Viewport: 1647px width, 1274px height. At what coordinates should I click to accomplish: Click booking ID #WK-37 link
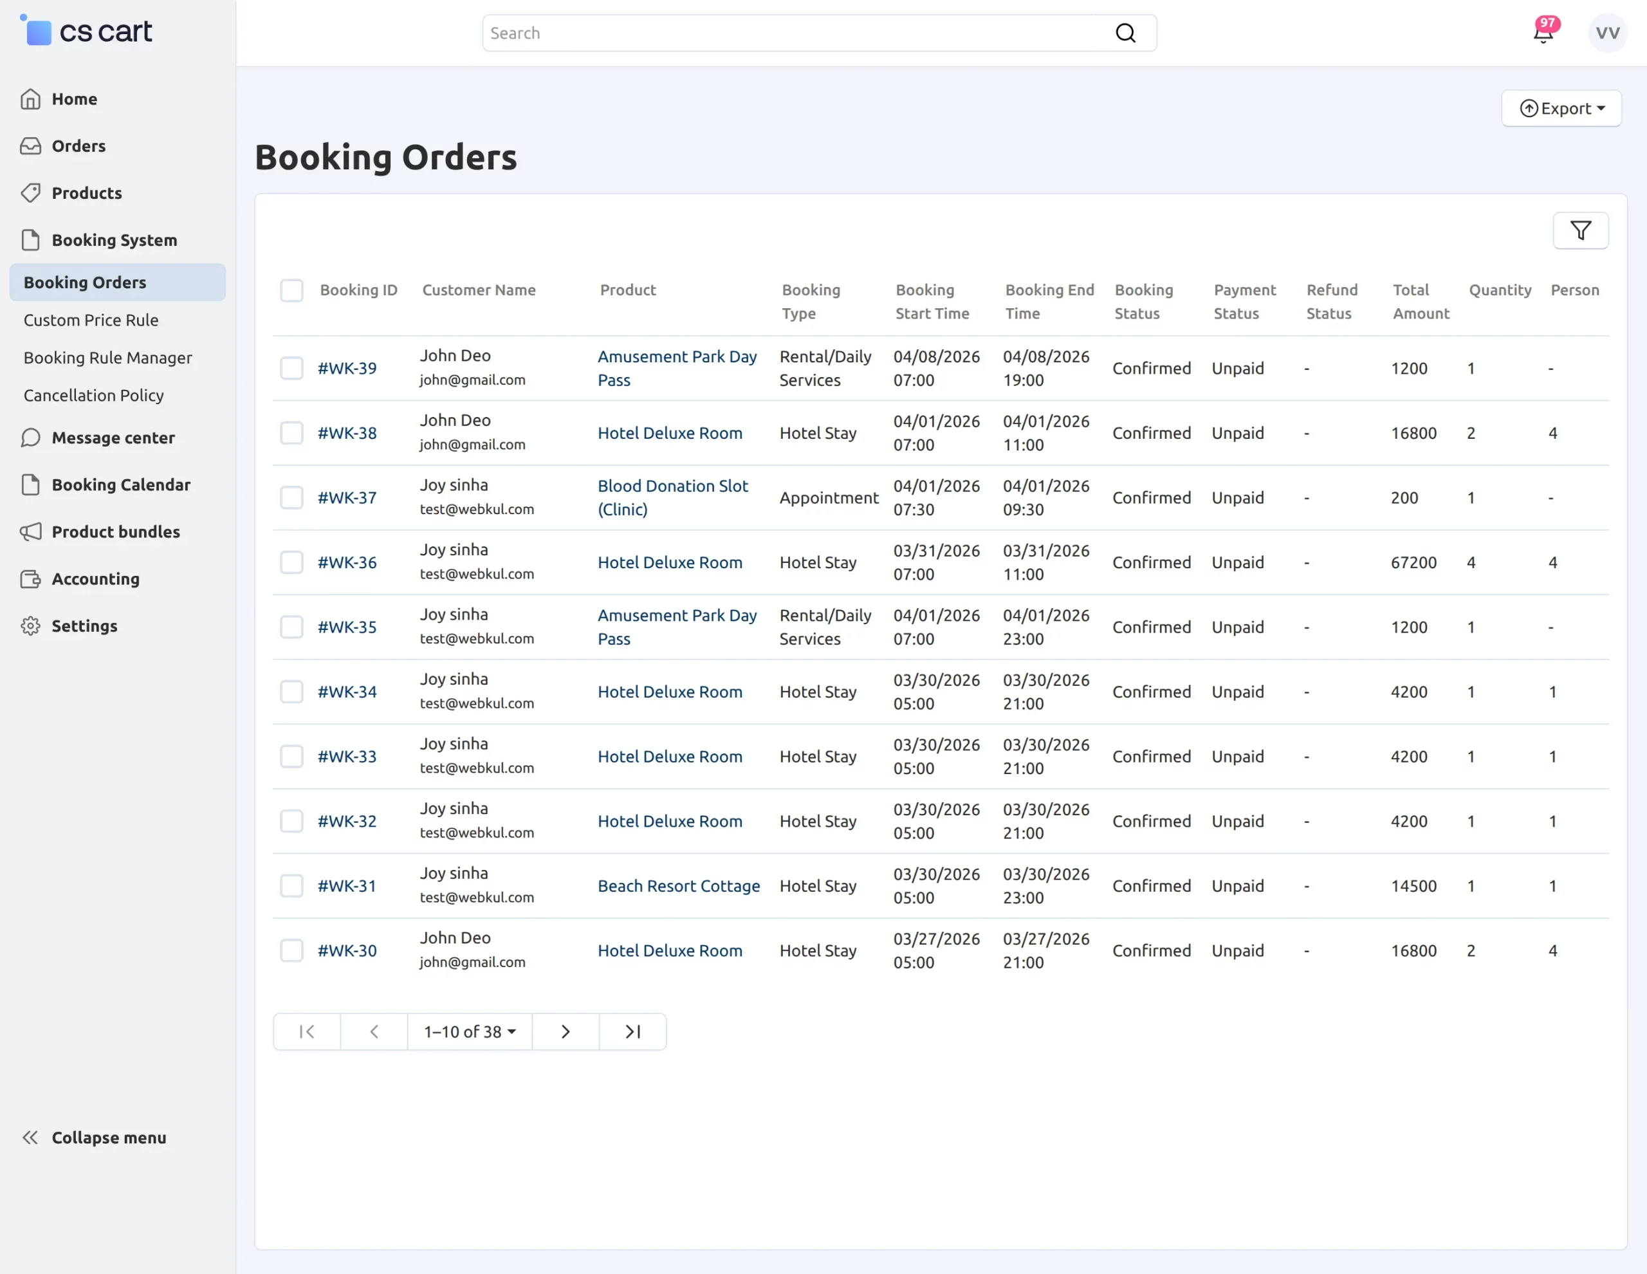(347, 497)
